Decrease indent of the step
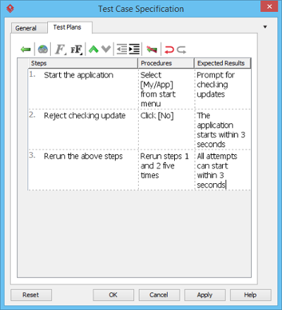Image resolution: width=282 pixels, height=310 pixels. [122, 49]
